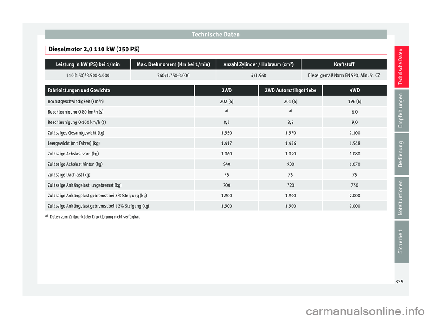The width and height of the screenshot is (432, 319).
Task: Select curb weight value 1.548
Action: pos(355,143)
